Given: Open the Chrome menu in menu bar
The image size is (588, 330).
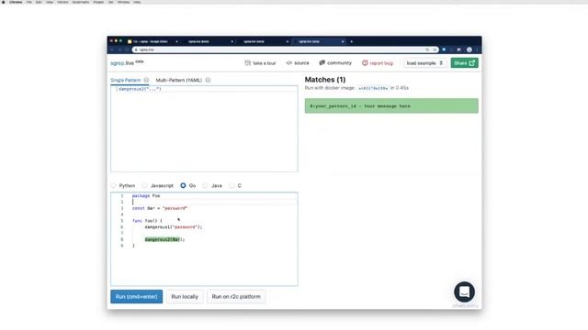Looking at the screenshot, I should [16, 2].
